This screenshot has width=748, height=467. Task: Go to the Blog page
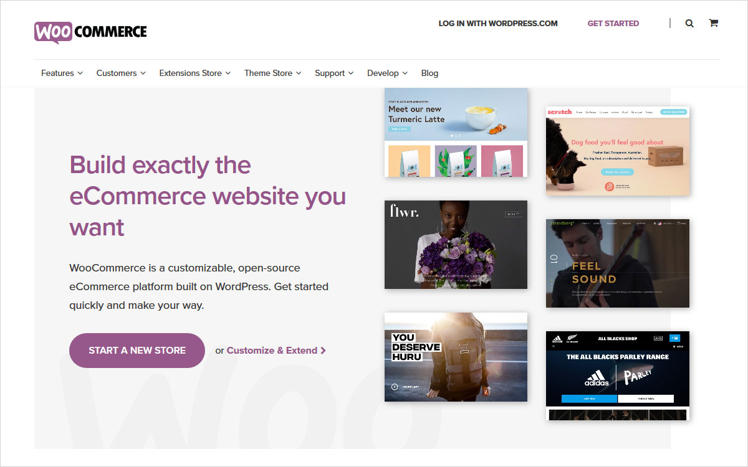[429, 73]
